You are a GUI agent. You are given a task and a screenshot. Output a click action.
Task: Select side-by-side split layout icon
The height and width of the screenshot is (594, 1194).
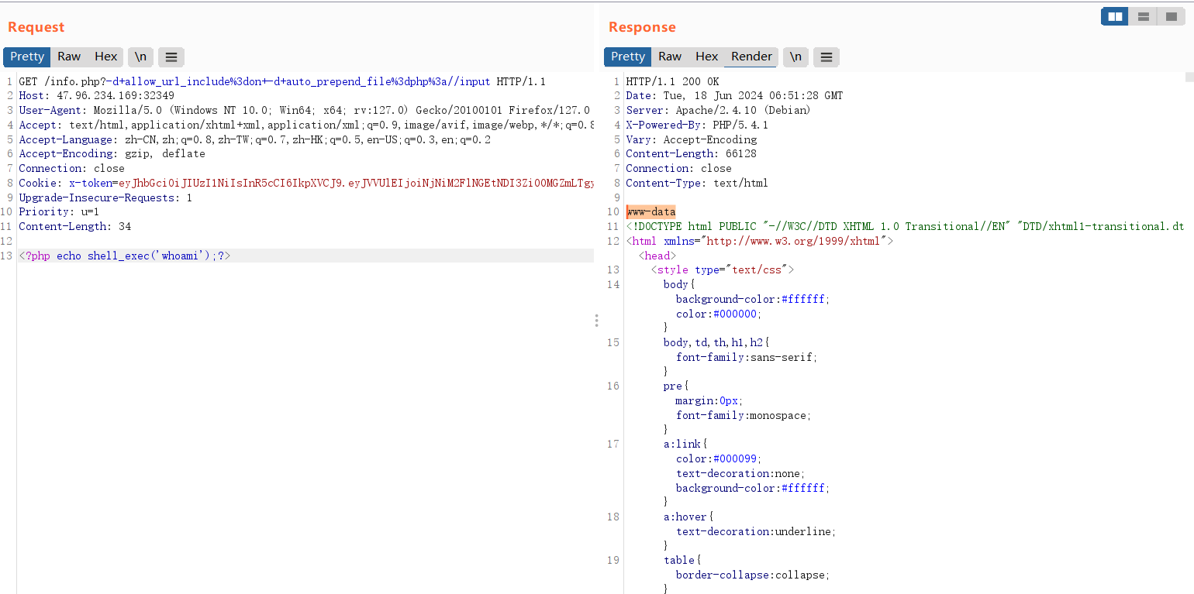1115,16
